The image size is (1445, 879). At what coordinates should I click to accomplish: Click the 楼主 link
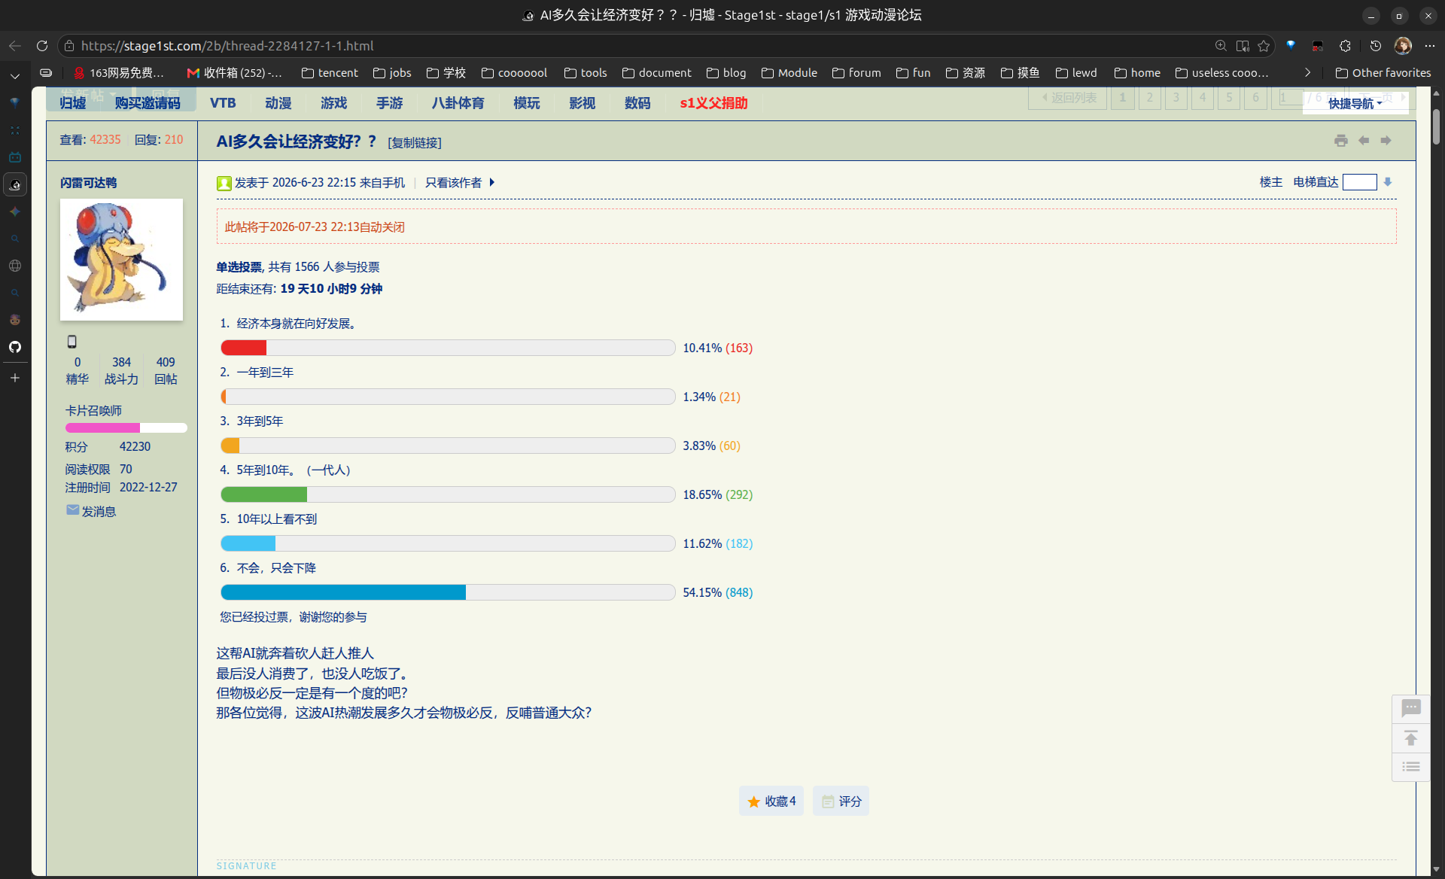pyautogui.click(x=1271, y=182)
